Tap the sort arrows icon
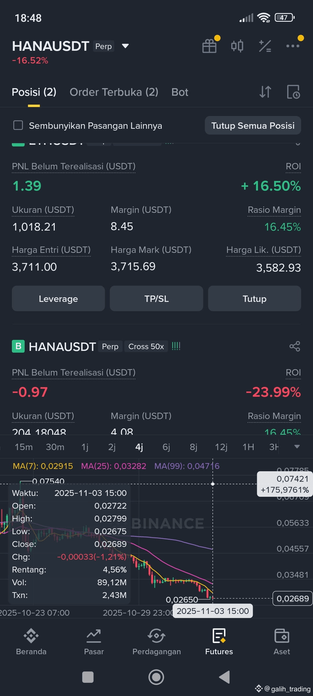This screenshot has height=696, width=313. 265,92
